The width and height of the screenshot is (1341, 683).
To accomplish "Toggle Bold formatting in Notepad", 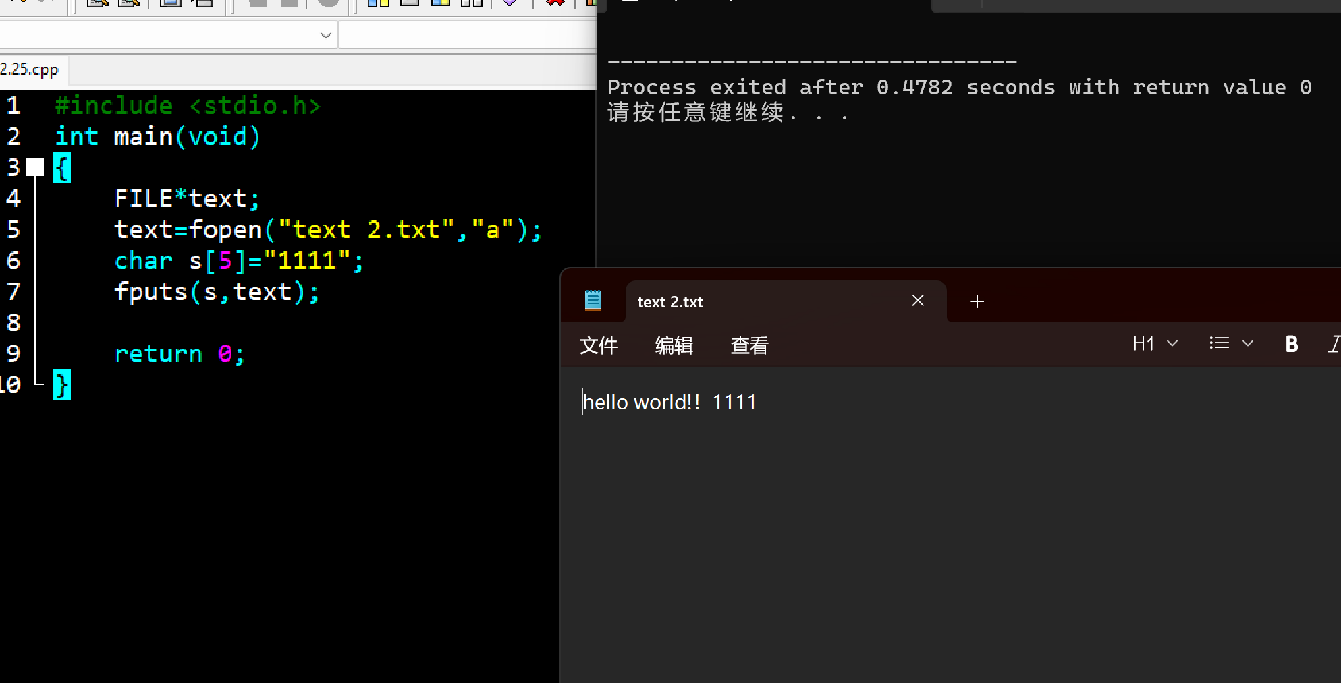I will (1291, 344).
